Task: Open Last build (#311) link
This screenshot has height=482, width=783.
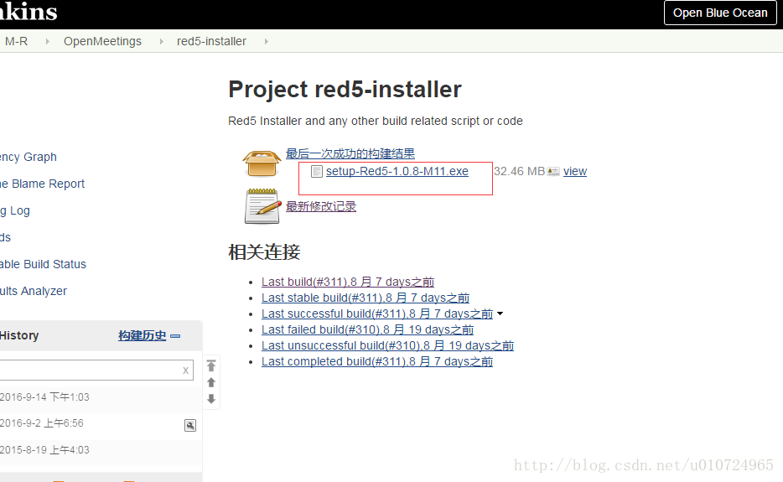Action: [348, 282]
